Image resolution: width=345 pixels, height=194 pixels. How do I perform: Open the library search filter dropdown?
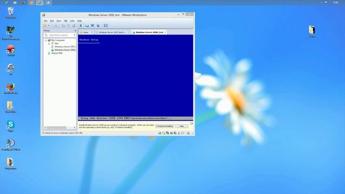74,35
